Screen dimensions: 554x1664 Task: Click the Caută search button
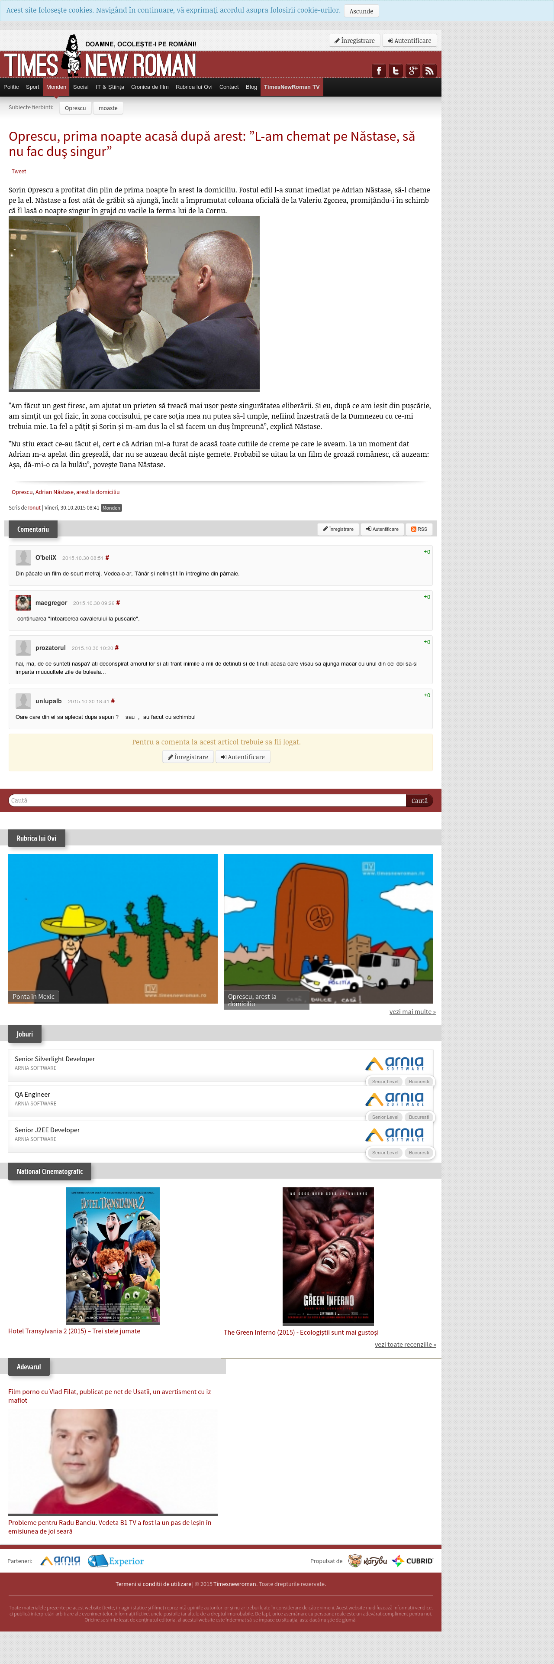pyautogui.click(x=419, y=800)
